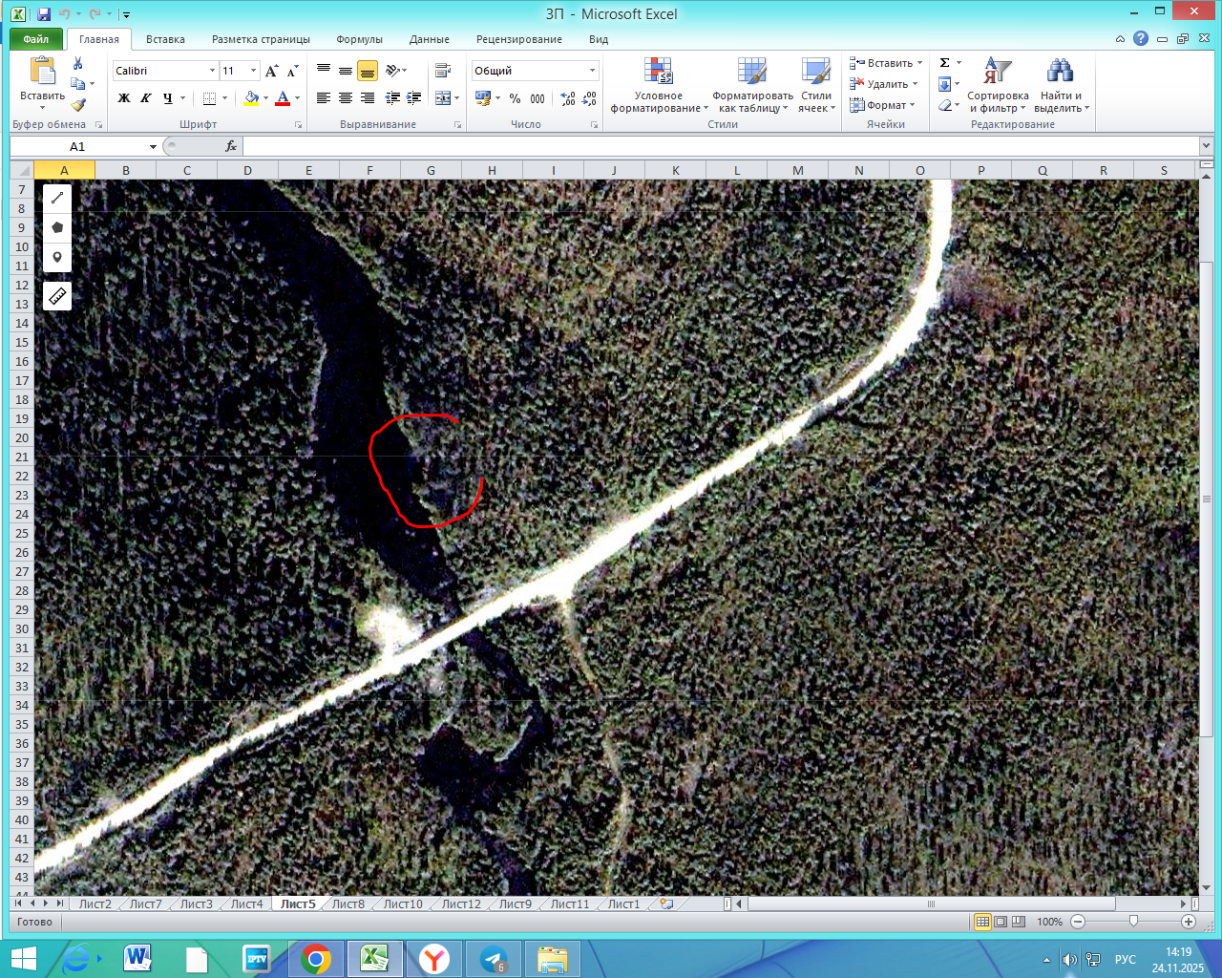Open the Calibri font name dropdown
The image size is (1222, 978).
click(x=212, y=71)
